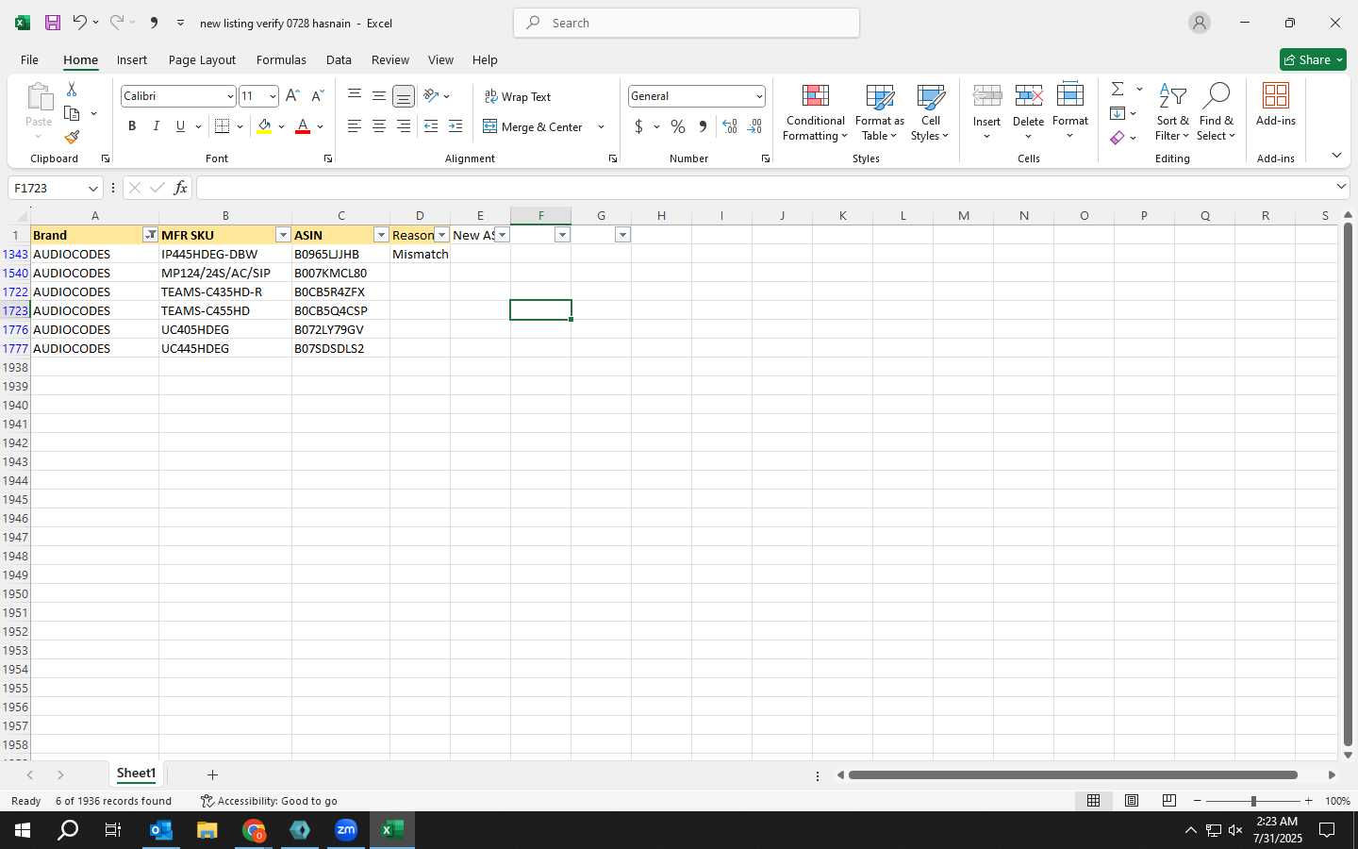Open Sort & Filter

click(x=1172, y=111)
